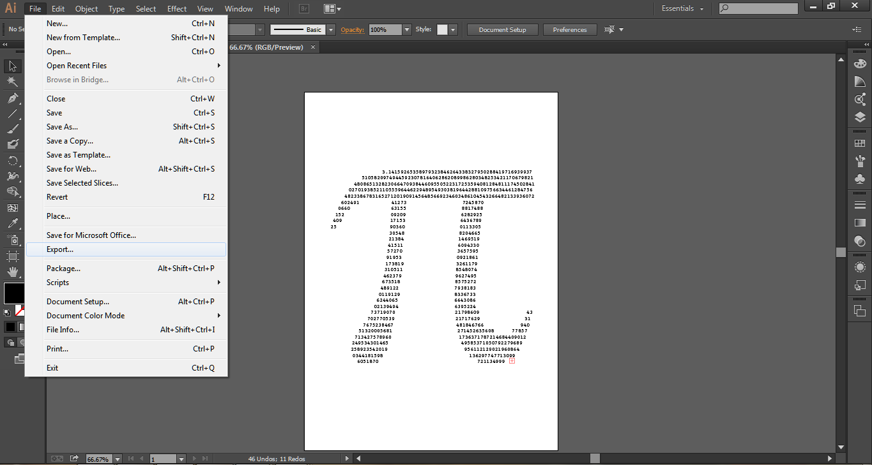Click the Document Setup button
This screenshot has height=465, width=872.
click(x=502, y=30)
